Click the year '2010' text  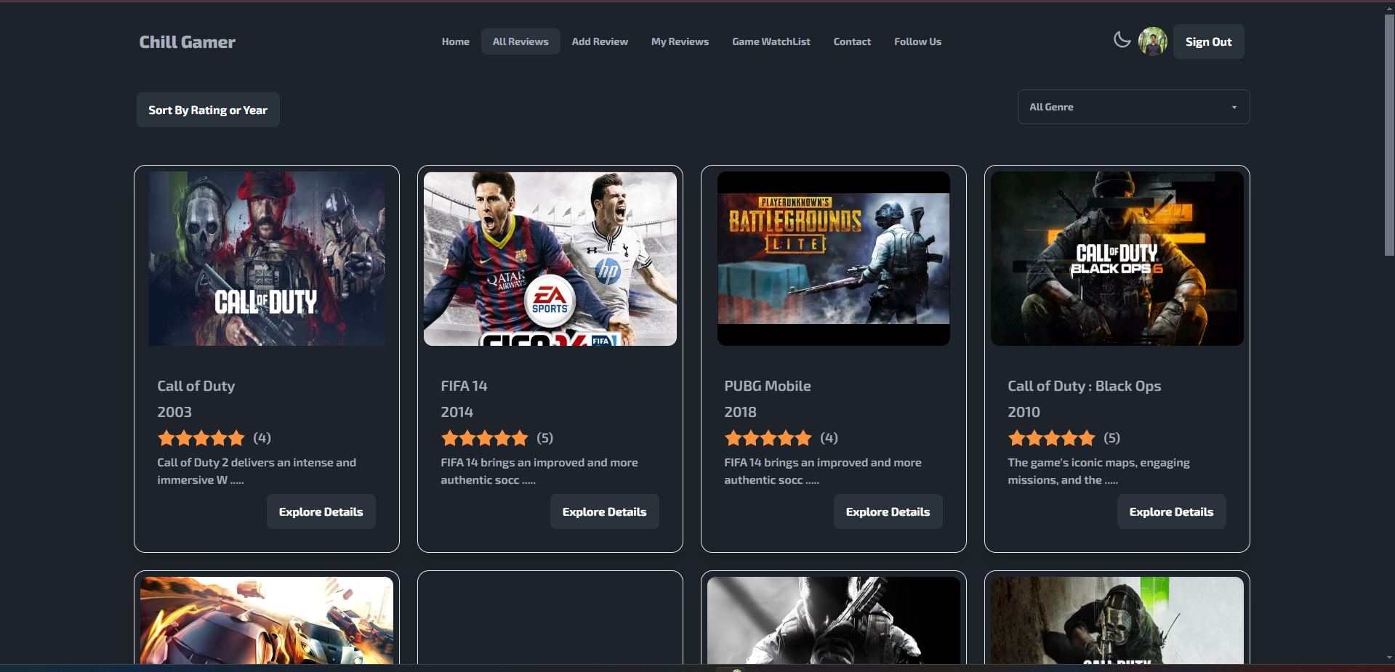pyautogui.click(x=1024, y=412)
